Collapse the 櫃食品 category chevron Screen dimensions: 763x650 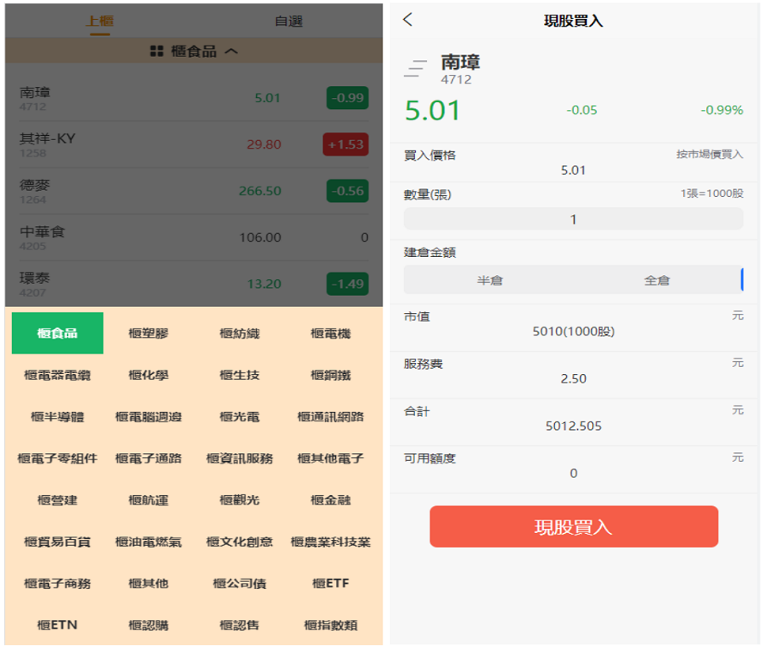pyautogui.click(x=231, y=52)
